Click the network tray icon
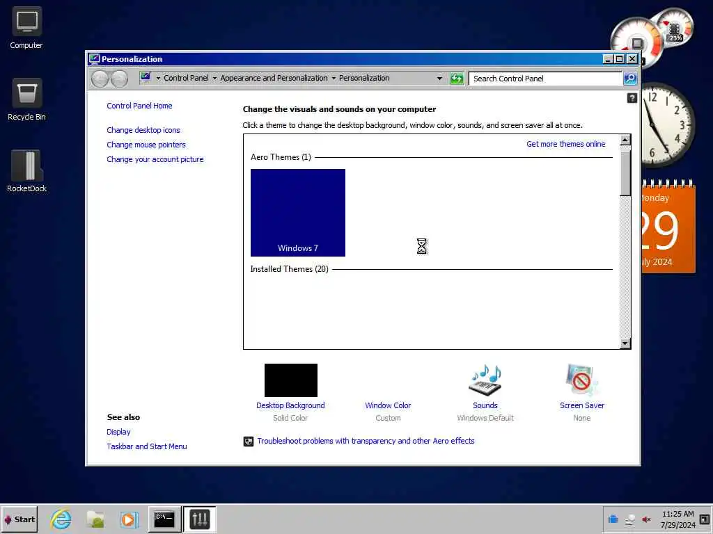713x534 pixels. [629, 519]
